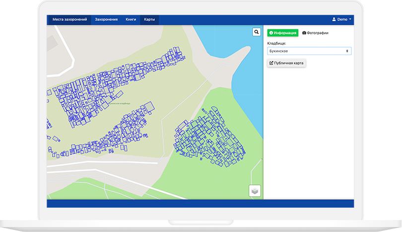Switch to the Карты menu item
The height and width of the screenshot is (232, 402).
(x=149, y=19)
